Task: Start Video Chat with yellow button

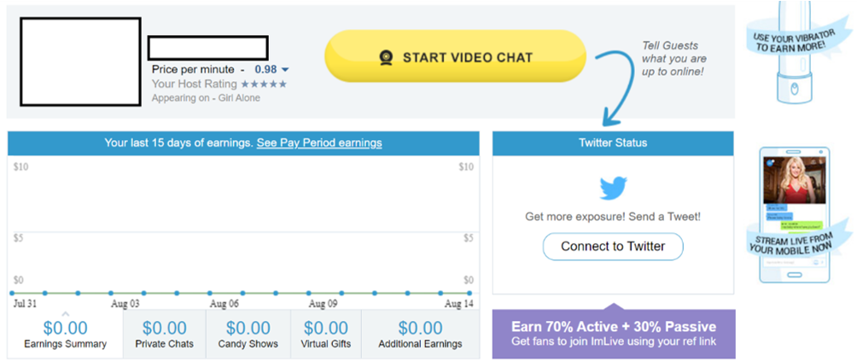Action: pos(455,57)
